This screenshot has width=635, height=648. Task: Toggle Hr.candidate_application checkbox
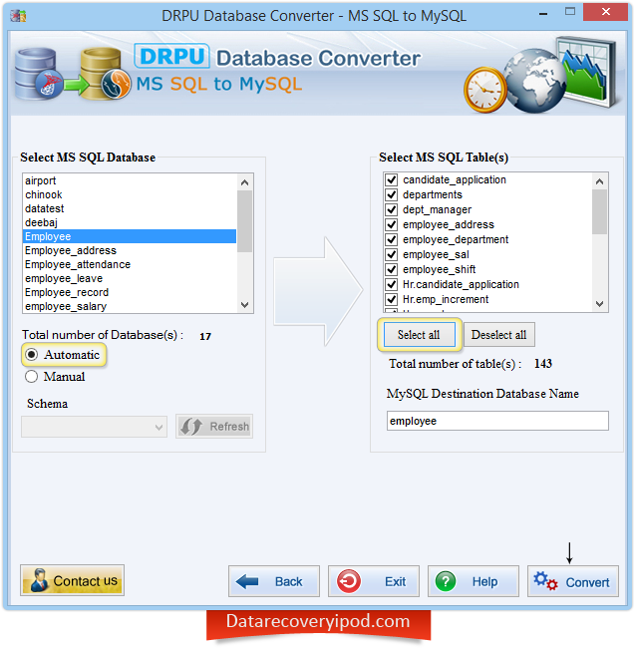tap(391, 284)
